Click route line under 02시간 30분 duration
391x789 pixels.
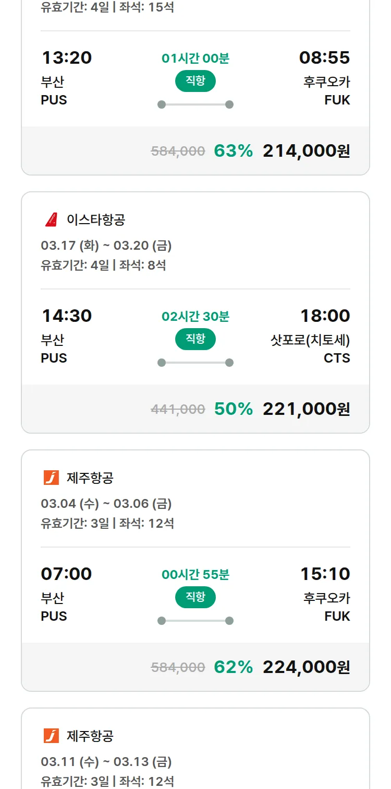tap(195, 363)
